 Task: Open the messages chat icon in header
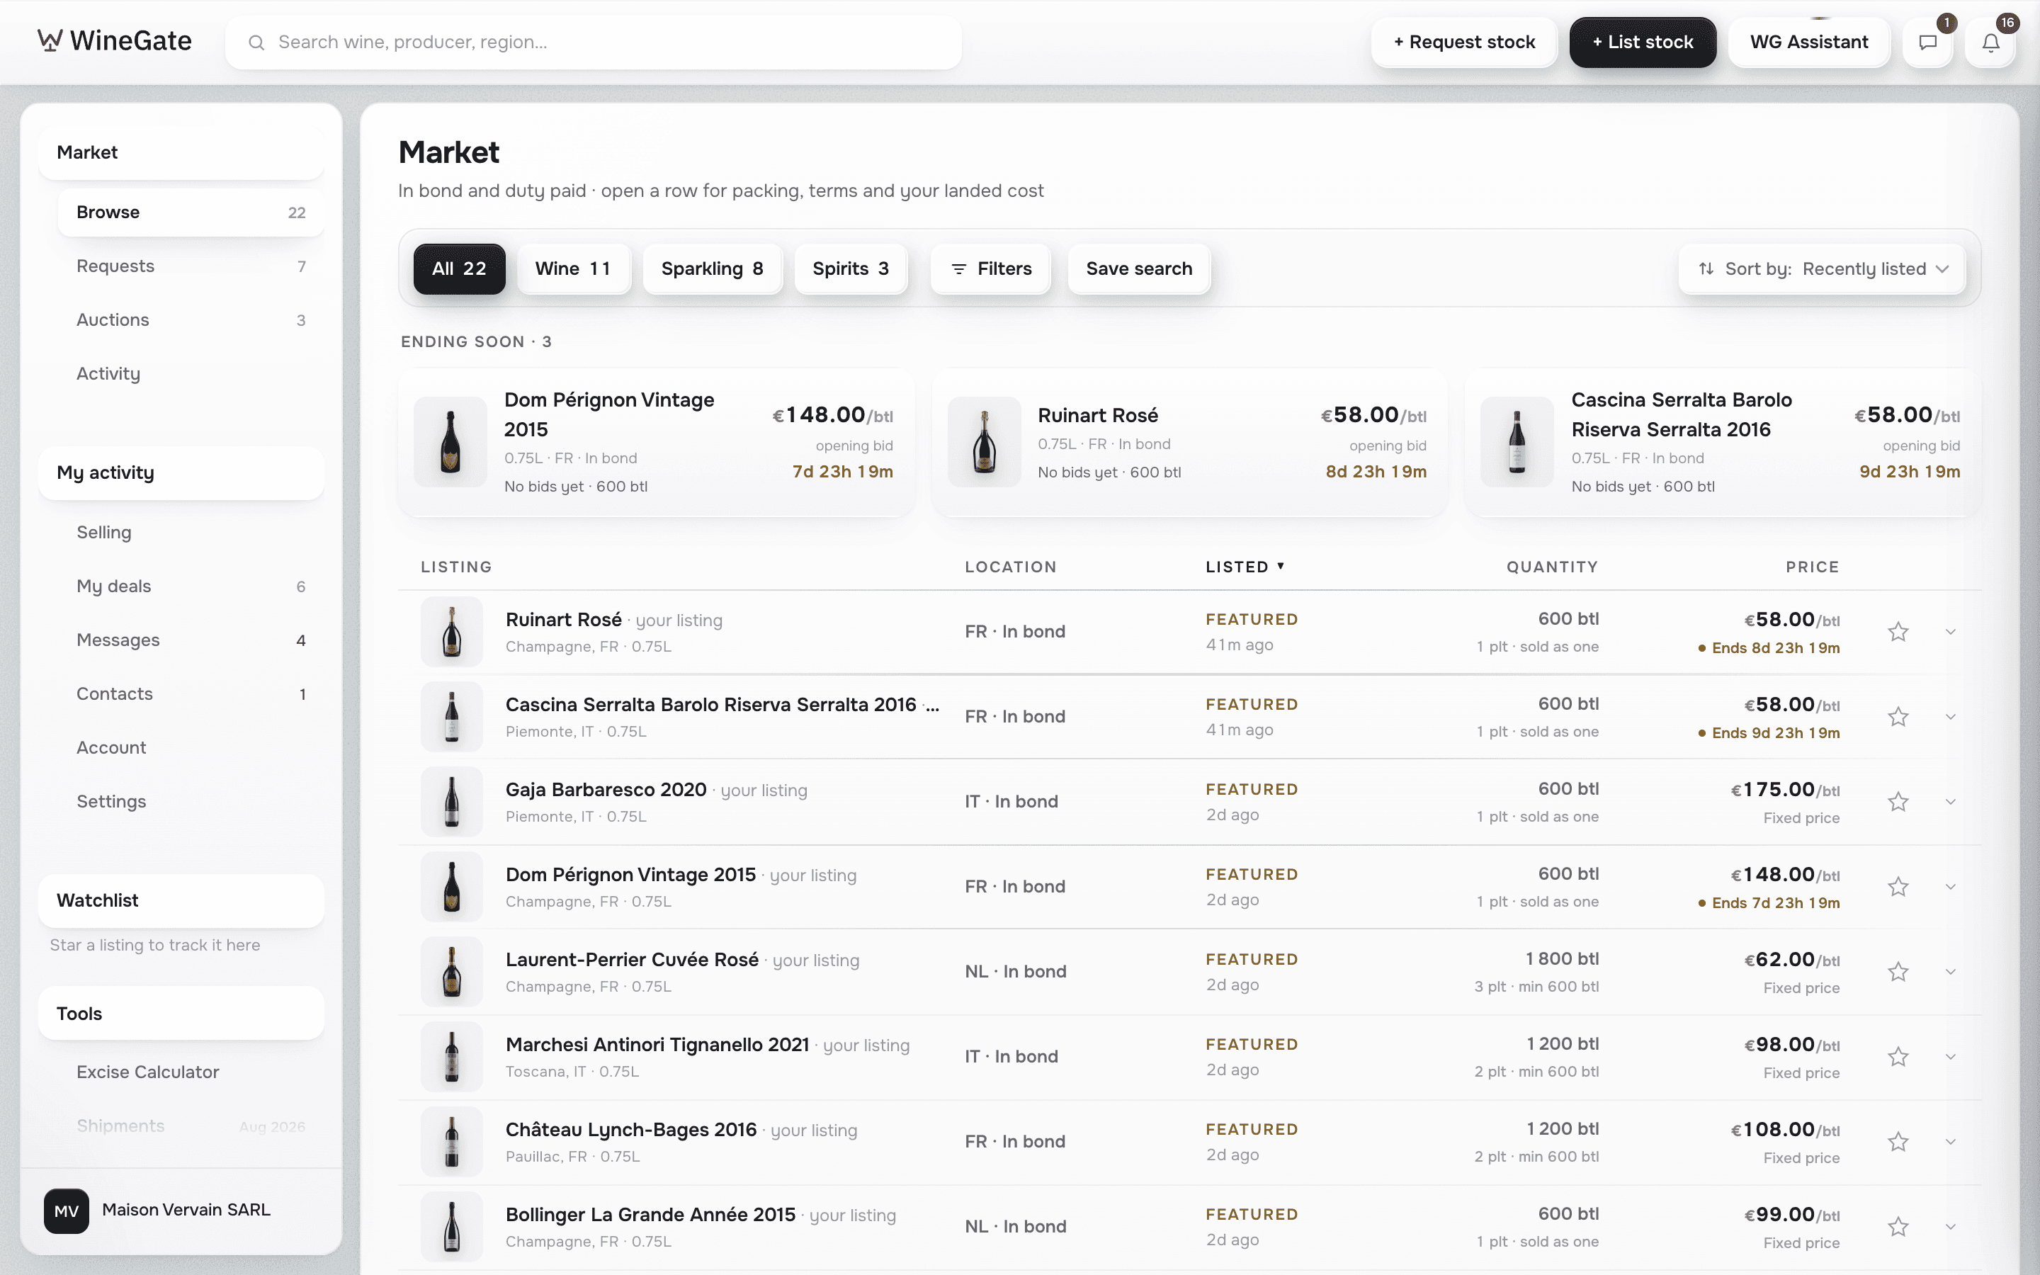[x=1927, y=42]
